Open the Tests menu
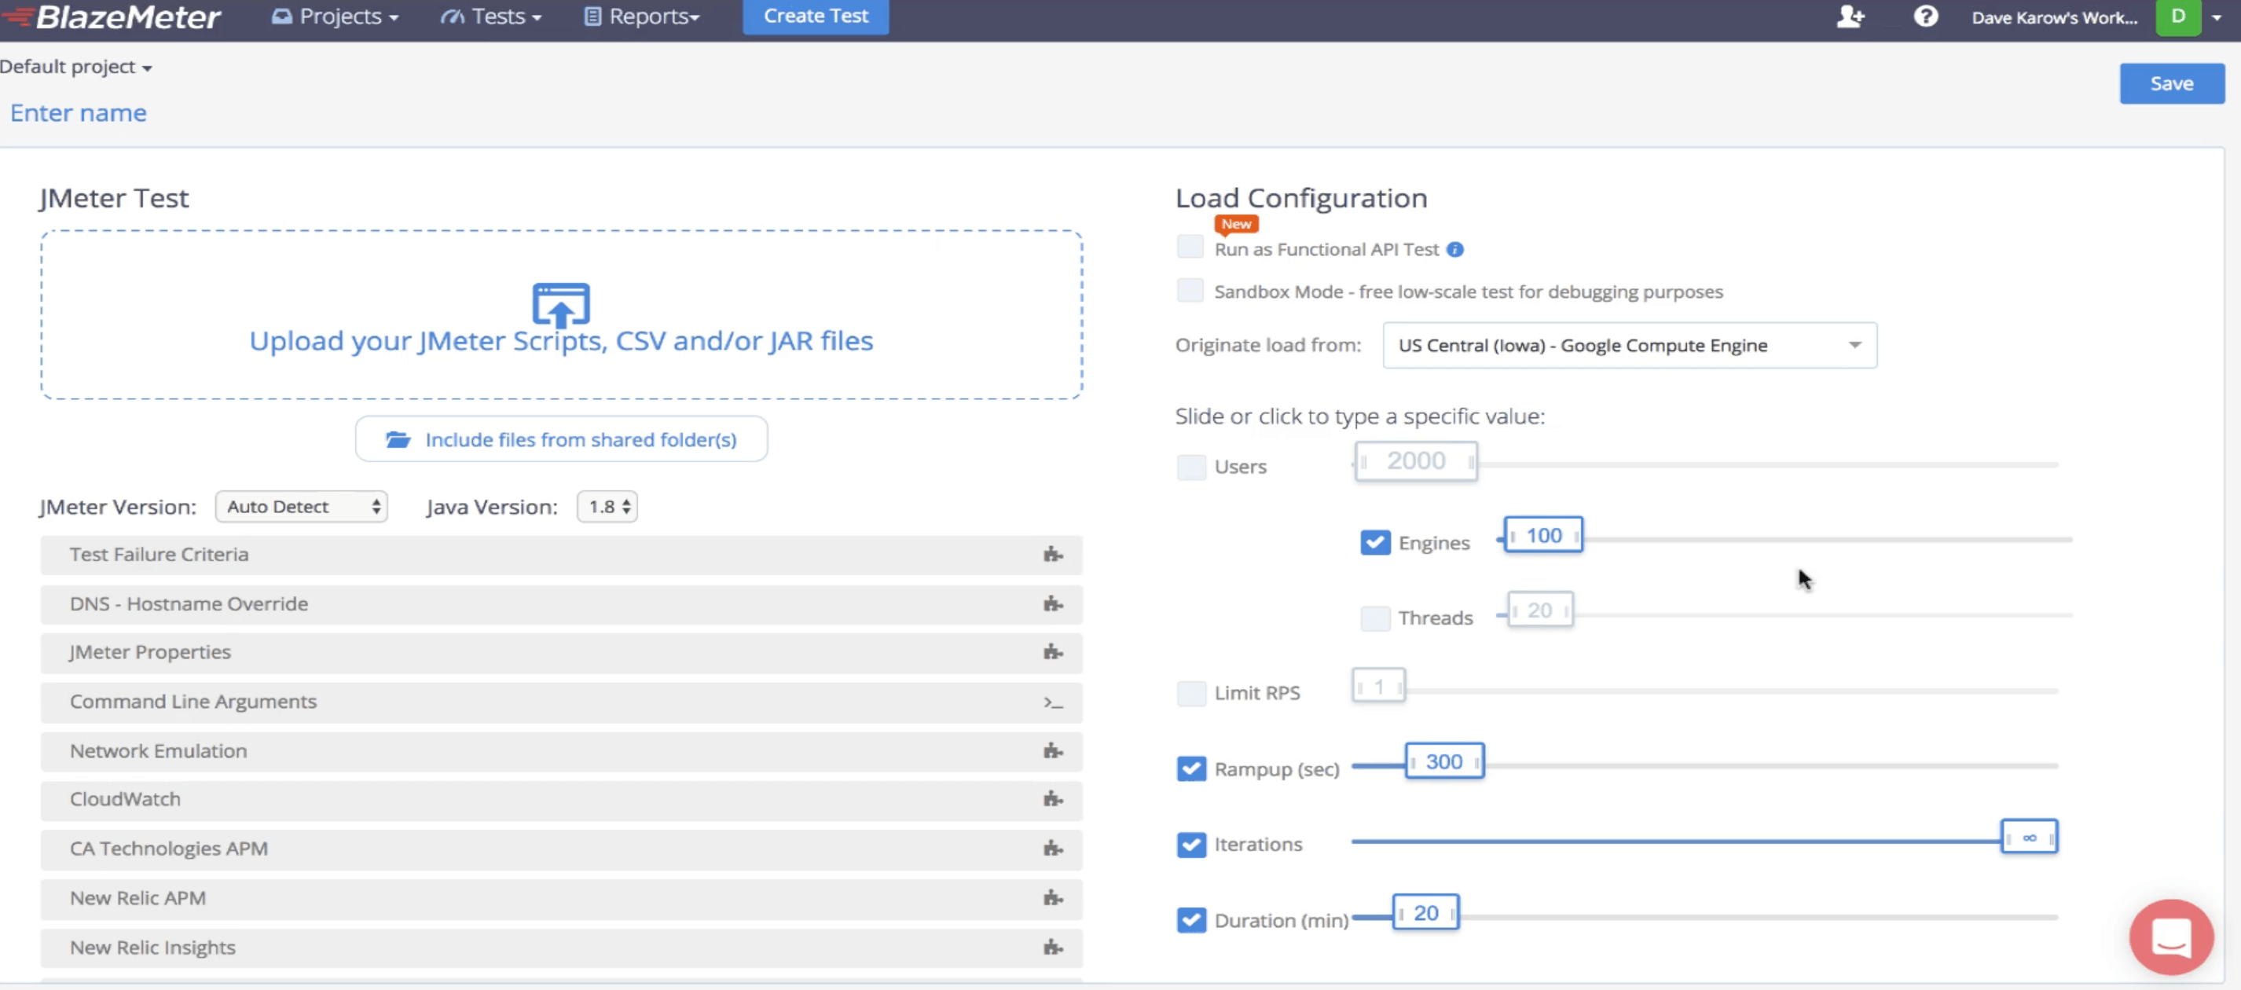 tap(490, 16)
